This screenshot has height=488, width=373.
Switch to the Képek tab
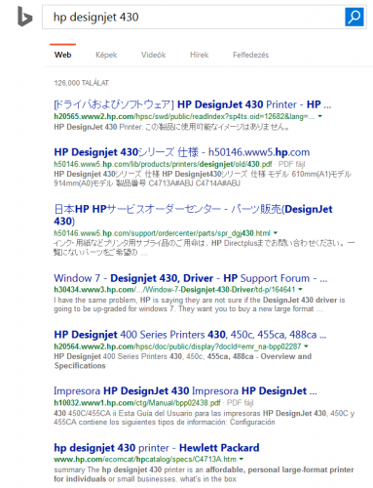tap(106, 55)
